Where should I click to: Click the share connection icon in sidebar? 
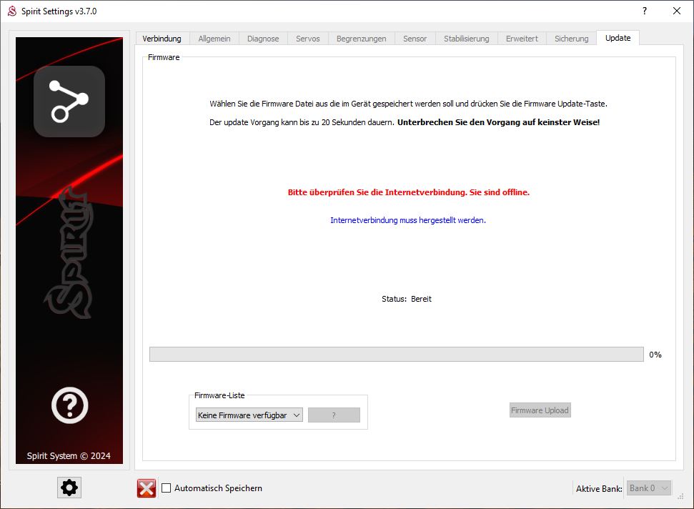tap(69, 101)
